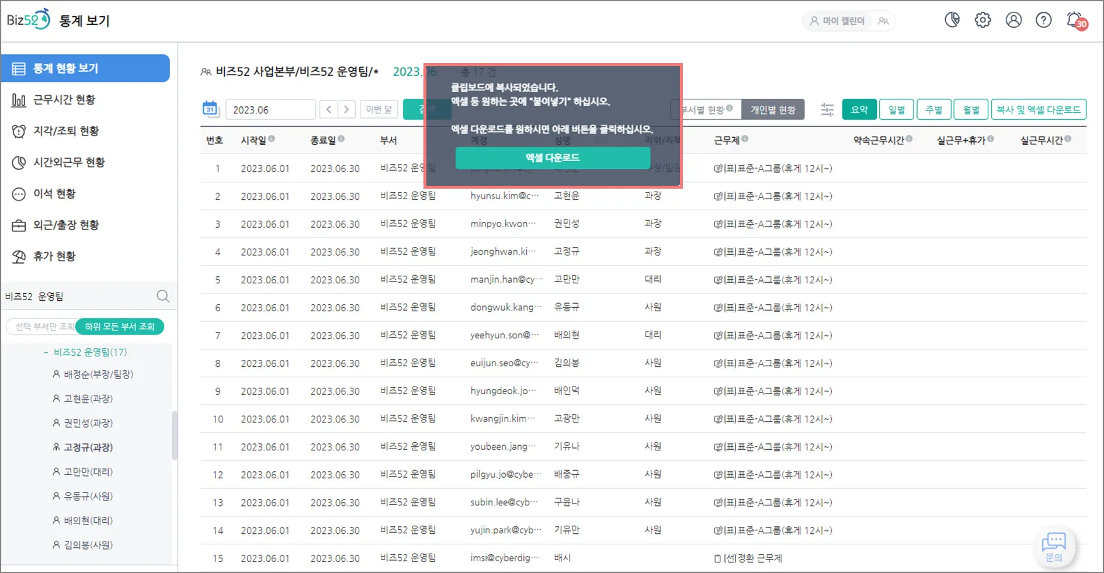Image resolution: width=1104 pixels, height=573 pixels.
Task: Click info icon next to 종료일 header
Action: 341,139
